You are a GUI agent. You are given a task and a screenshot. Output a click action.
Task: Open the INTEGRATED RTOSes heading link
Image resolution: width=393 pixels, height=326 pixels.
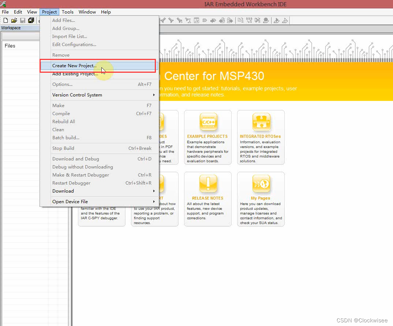pyautogui.click(x=260, y=136)
